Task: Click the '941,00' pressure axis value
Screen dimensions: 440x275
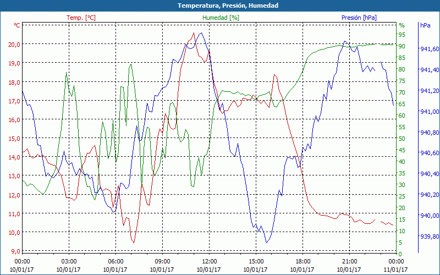Action: coord(429,112)
